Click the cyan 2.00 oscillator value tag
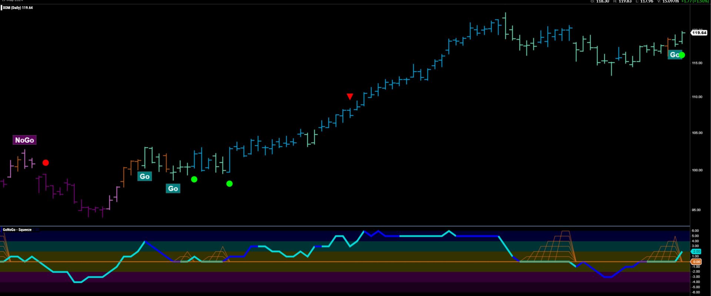Screen dimensions: 711x296 (696, 252)
